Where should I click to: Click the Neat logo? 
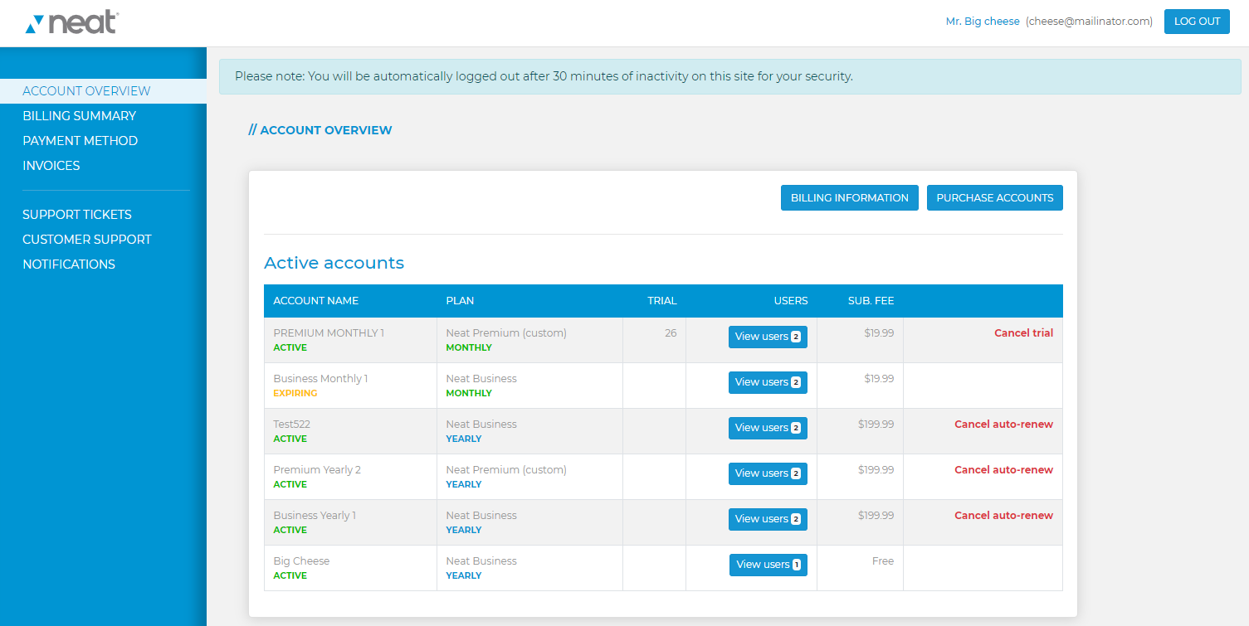click(72, 22)
